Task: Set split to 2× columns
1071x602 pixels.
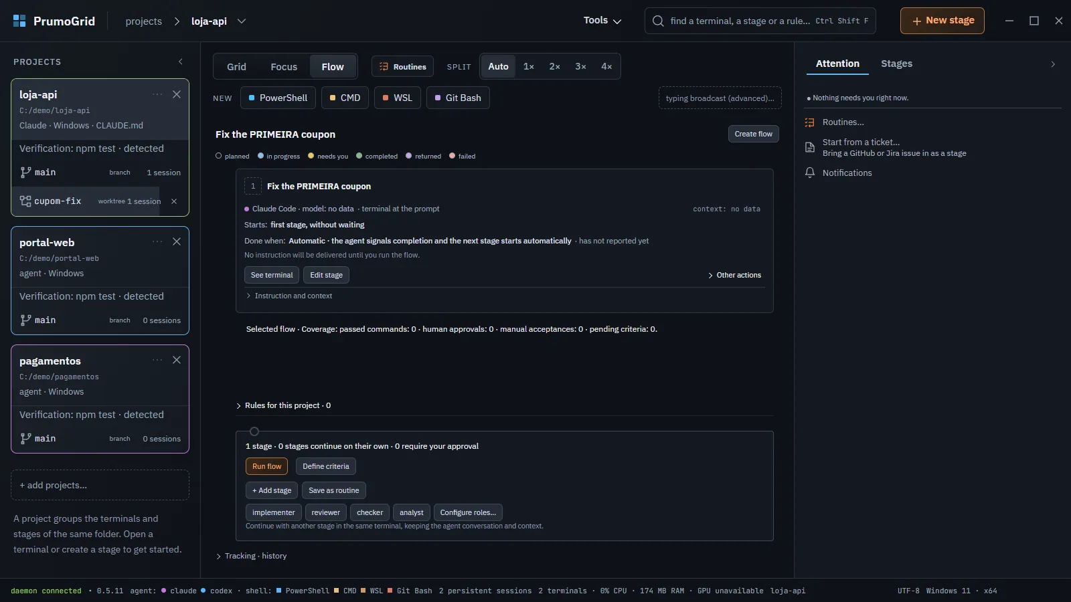Action: (554, 66)
